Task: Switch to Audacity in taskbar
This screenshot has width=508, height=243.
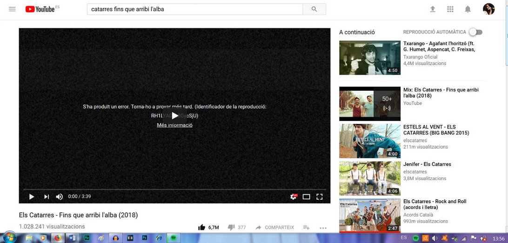Action: click(115, 238)
